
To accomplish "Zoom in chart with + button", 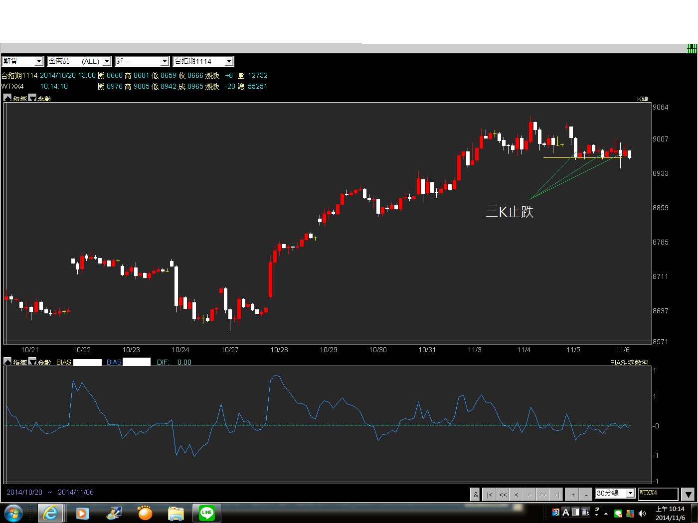I will [x=573, y=494].
